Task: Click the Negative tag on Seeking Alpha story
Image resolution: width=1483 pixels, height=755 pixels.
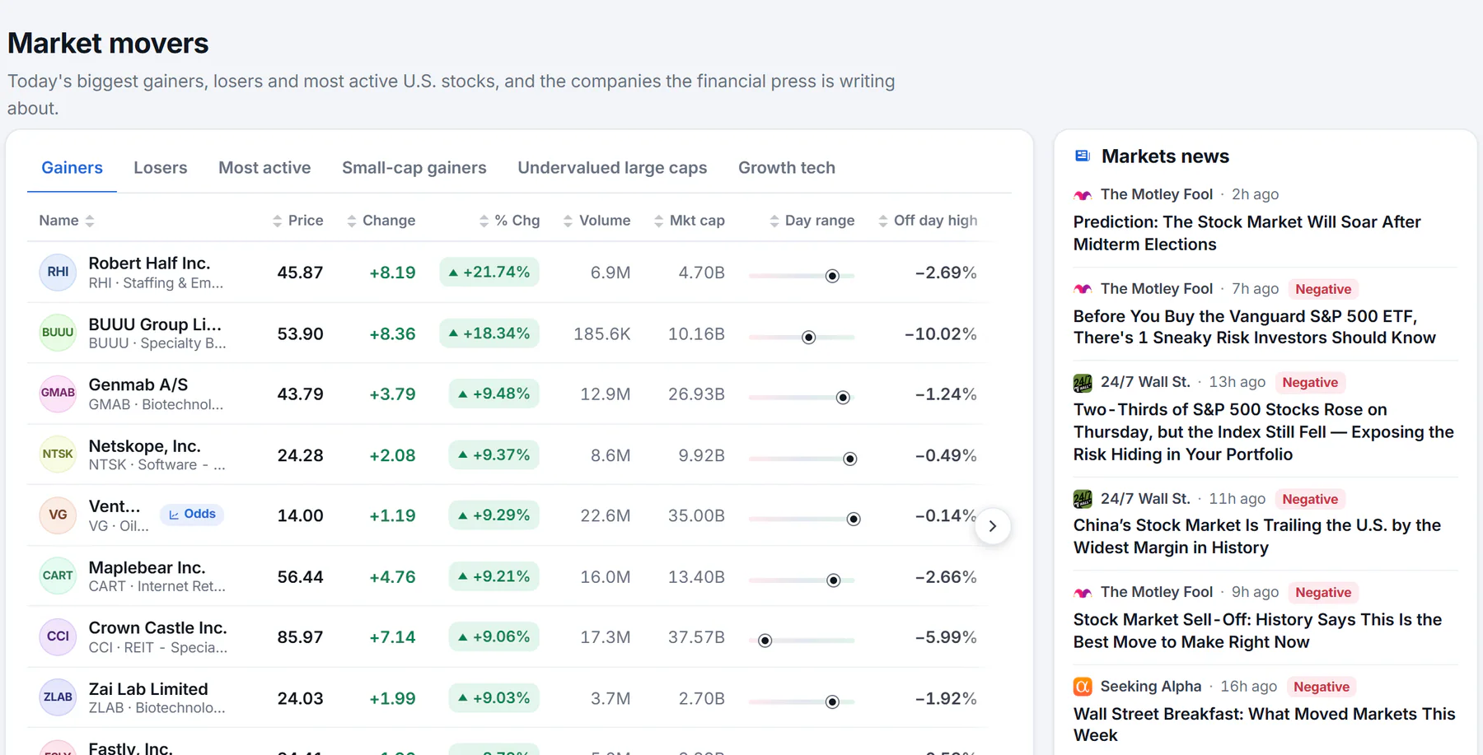Action: [1322, 687]
